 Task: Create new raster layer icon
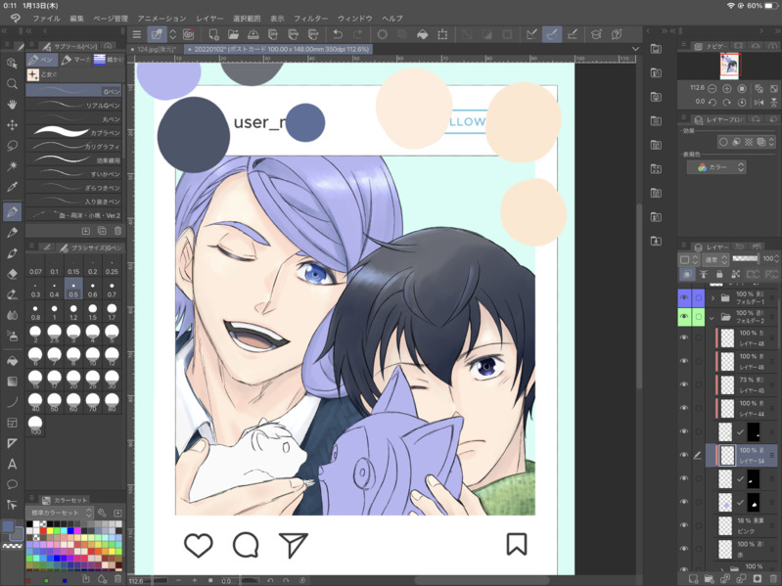(x=693, y=578)
